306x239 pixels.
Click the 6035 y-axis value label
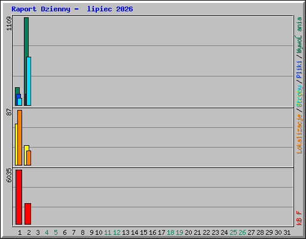(x=9, y=176)
